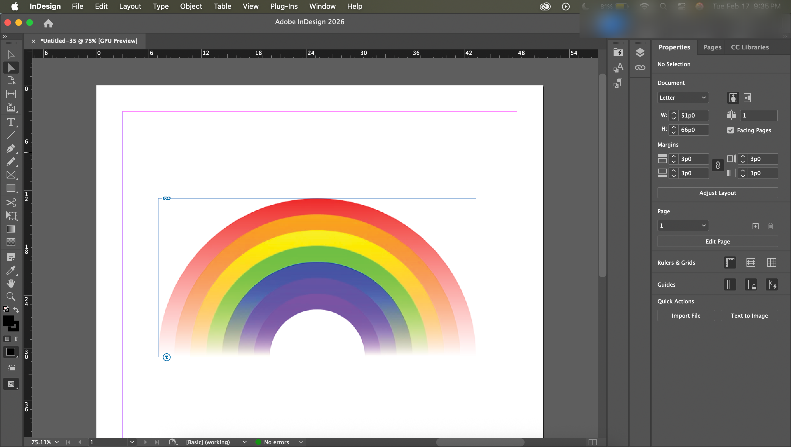Click the Fill color swatch in the toolbar
The image size is (791, 447).
click(8, 321)
